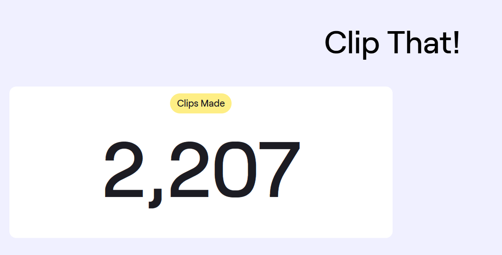Click the comma in 2,207
The width and height of the screenshot is (502, 255).
pos(155,198)
